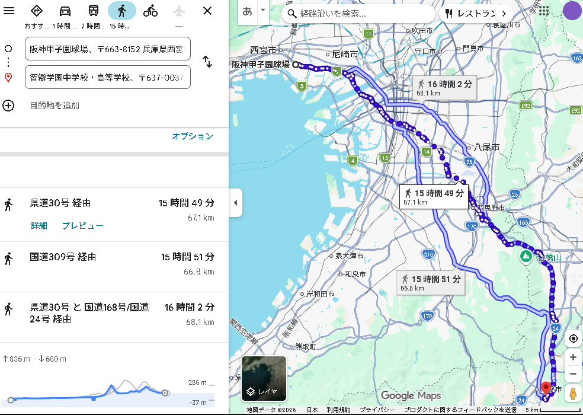Open オプション route options

tap(192, 136)
